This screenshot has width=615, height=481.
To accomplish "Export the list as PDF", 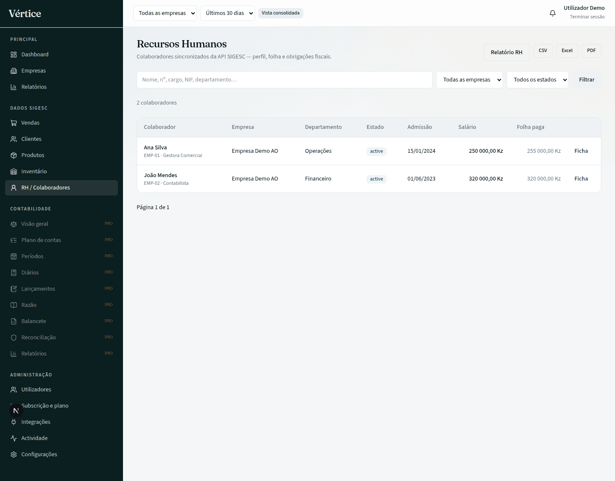I will tap(592, 50).
